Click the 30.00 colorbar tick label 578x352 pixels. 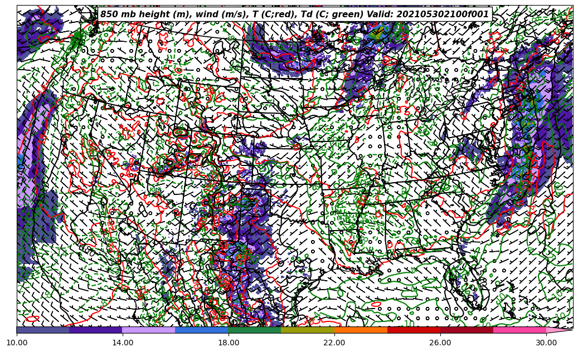coord(546,343)
